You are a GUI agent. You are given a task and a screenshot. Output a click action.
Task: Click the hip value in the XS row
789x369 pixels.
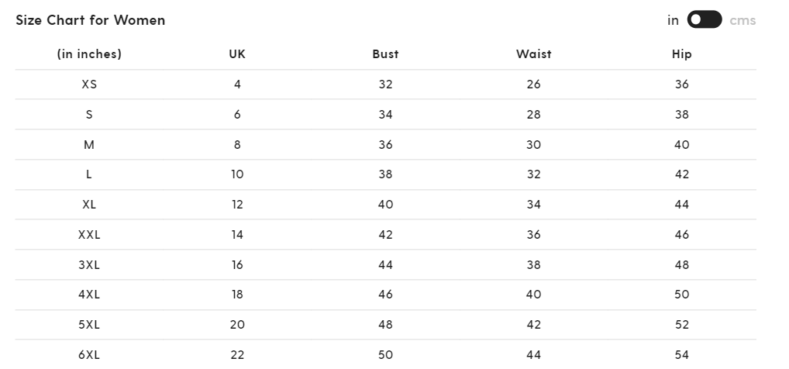pos(681,84)
